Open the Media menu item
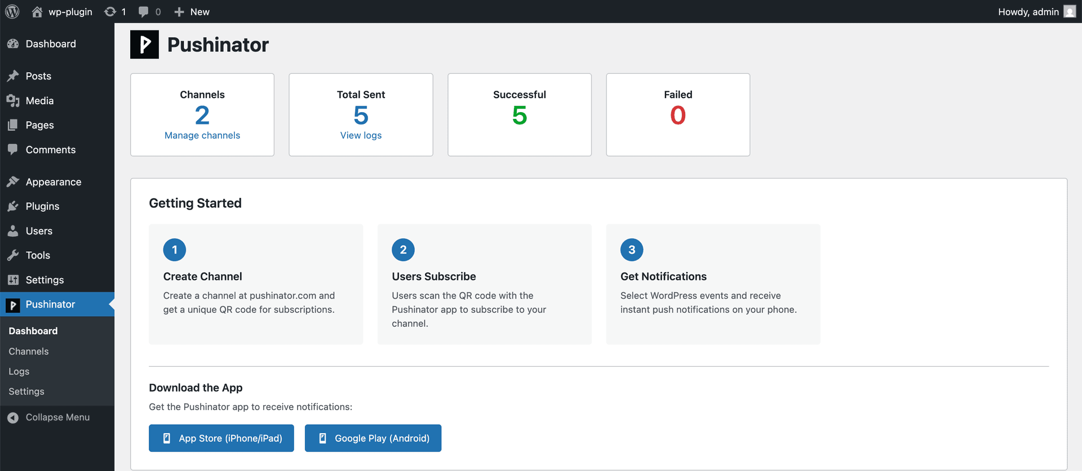 (x=57, y=100)
